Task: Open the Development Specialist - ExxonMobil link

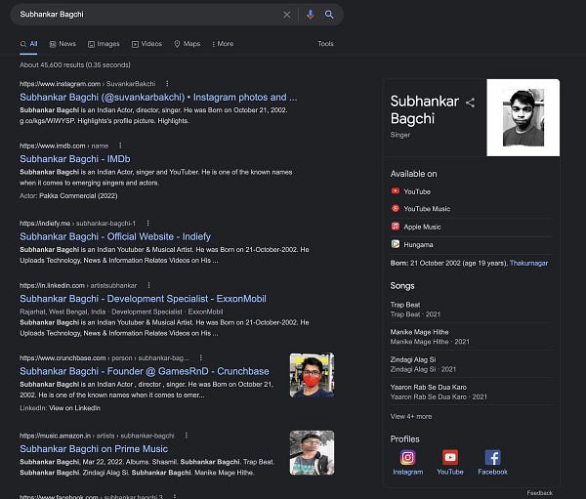Action: [143, 299]
